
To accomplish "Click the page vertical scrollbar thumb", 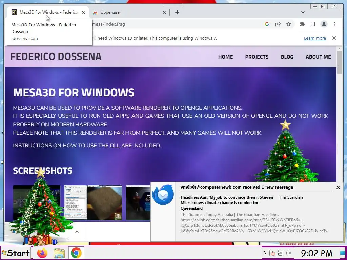I will tap(340, 62).
